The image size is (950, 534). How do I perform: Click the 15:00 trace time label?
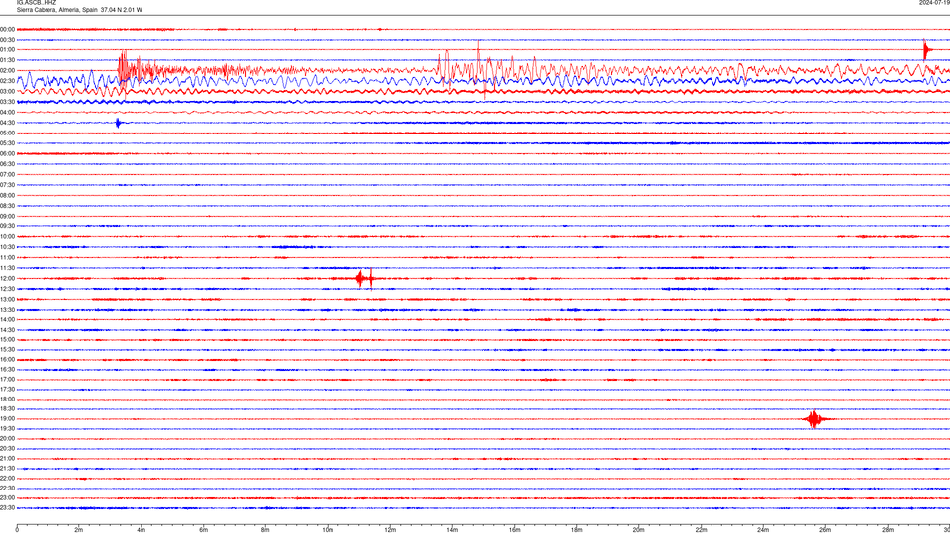[x=7, y=339]
